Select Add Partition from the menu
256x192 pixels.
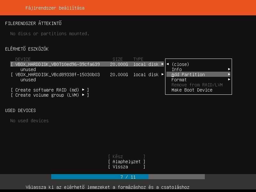188,75
